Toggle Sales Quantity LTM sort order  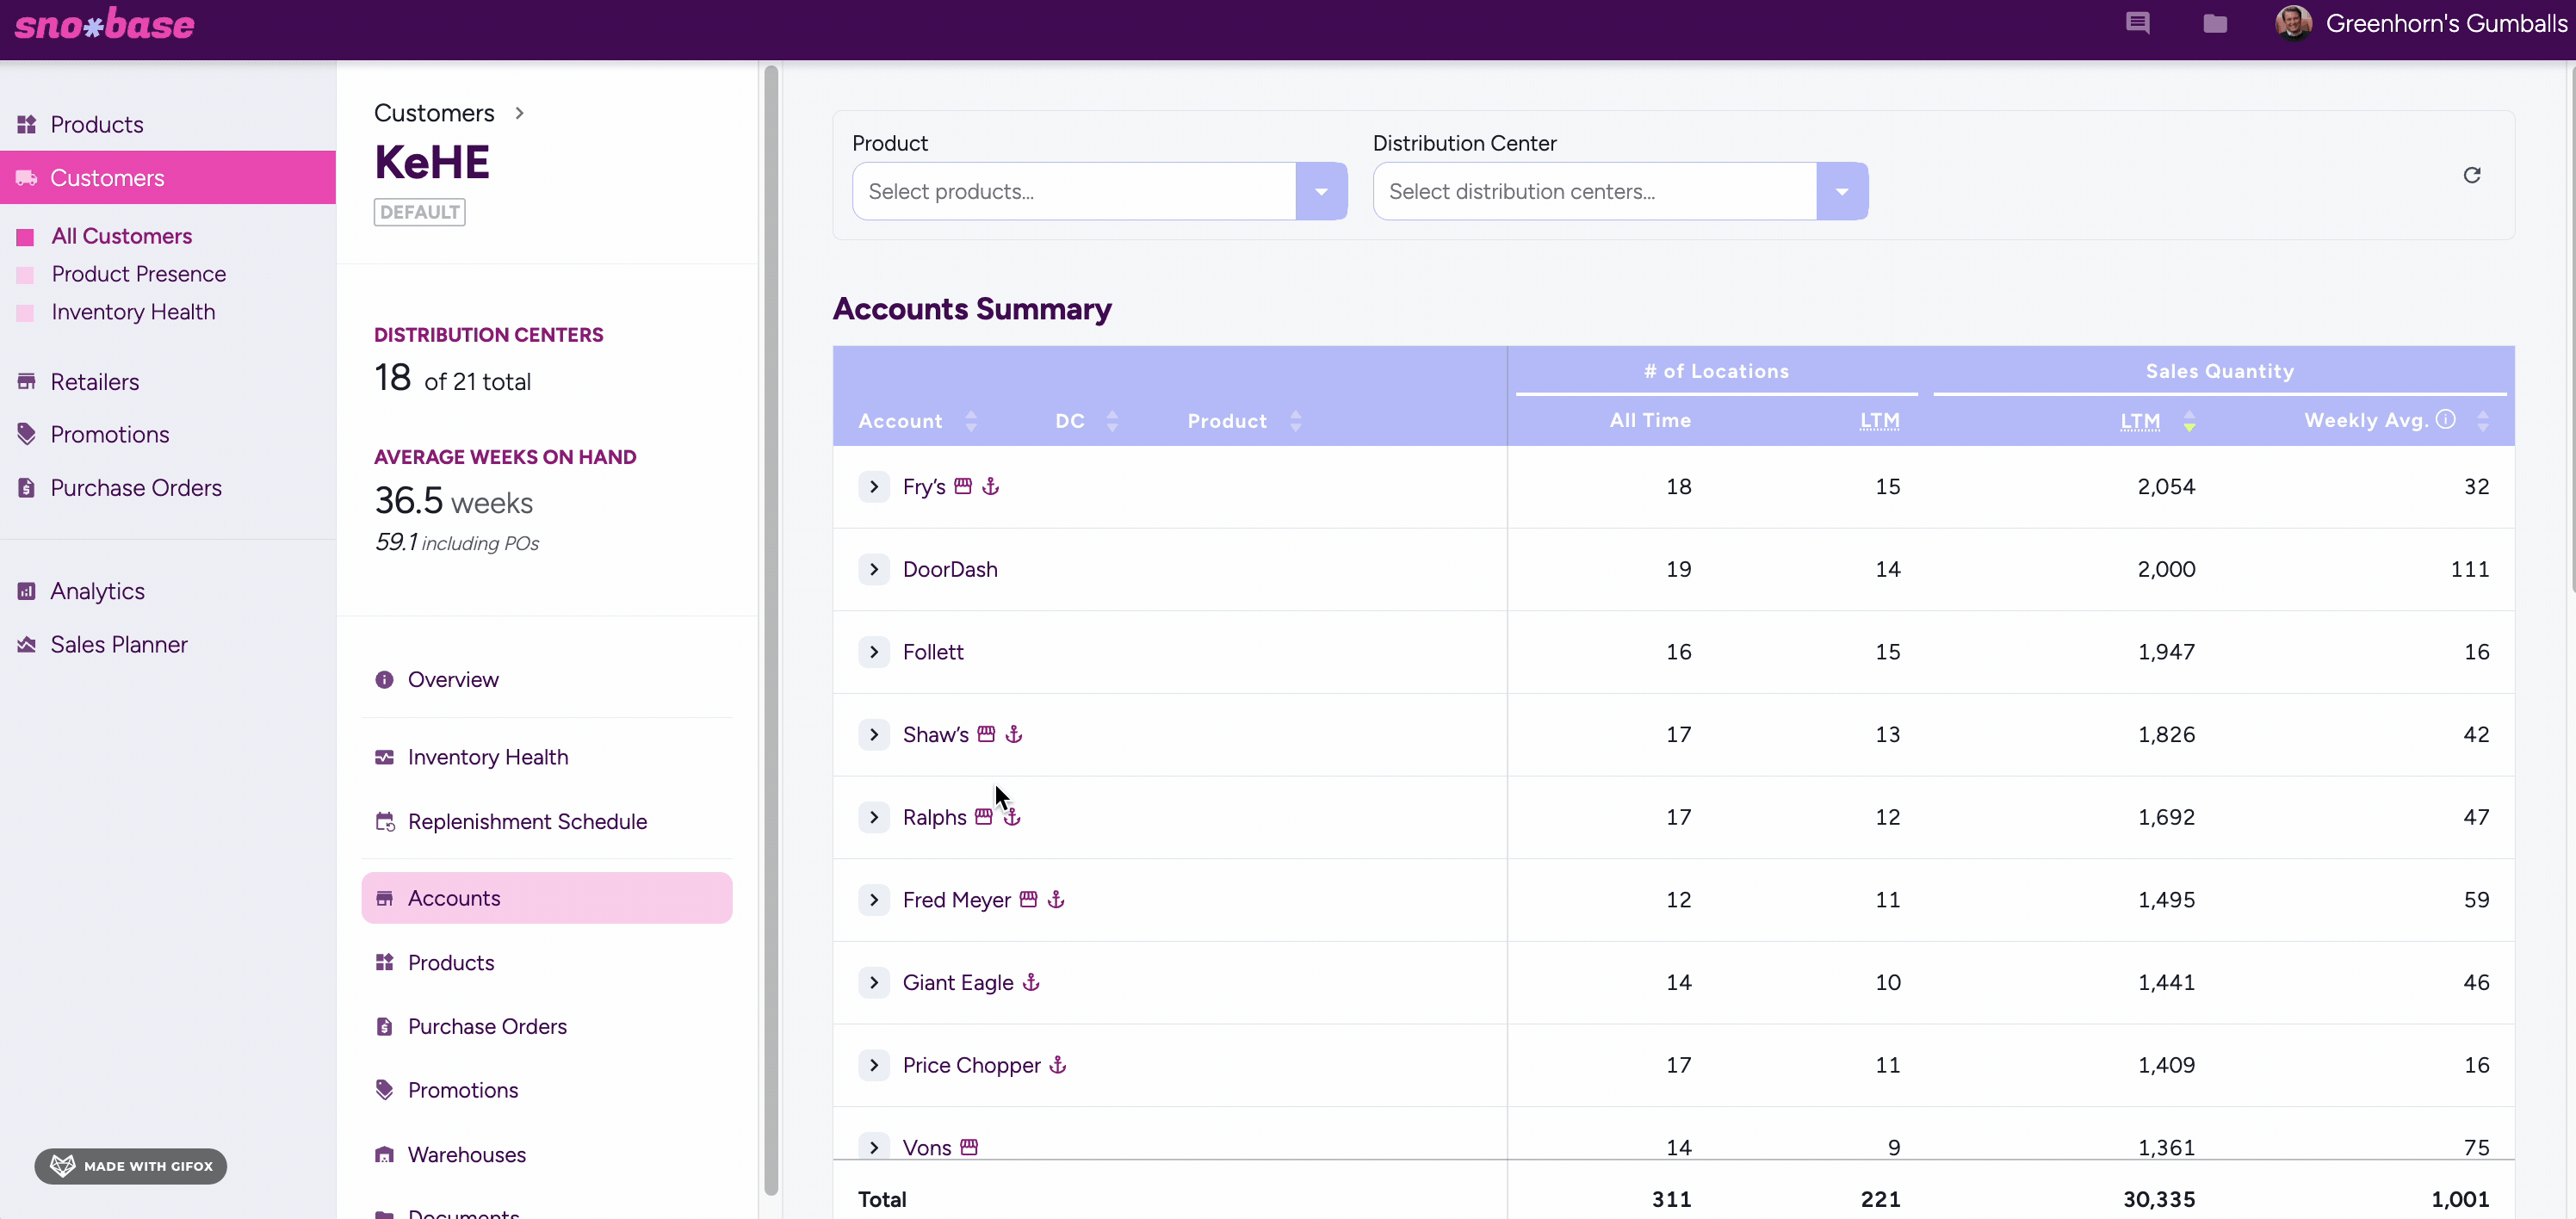click(2189, 421)
